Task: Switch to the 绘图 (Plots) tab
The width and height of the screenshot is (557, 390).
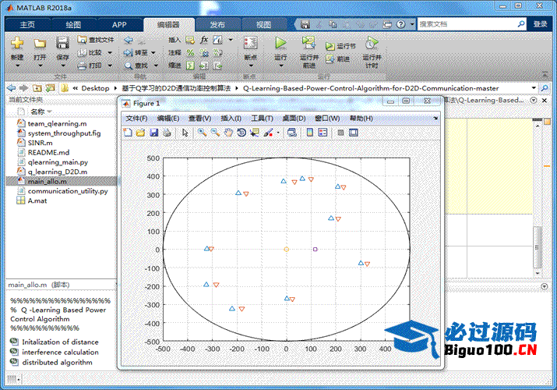Action: (x=73, y=24)
